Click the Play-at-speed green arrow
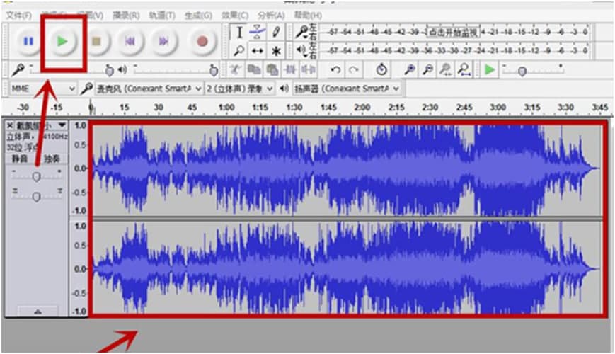The width and height of the screenshot is (615, 354). coord(489,70)
